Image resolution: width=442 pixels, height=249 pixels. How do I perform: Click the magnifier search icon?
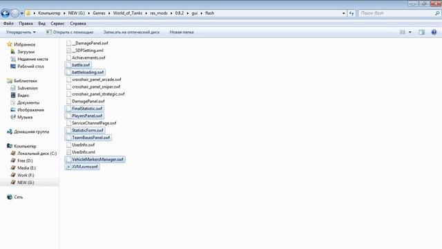click(x=437, y=13)
